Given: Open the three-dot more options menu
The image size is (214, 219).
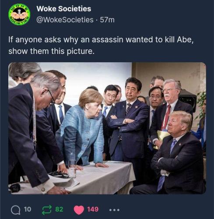Looking at the screenshot, I should (x=115, y=210).
